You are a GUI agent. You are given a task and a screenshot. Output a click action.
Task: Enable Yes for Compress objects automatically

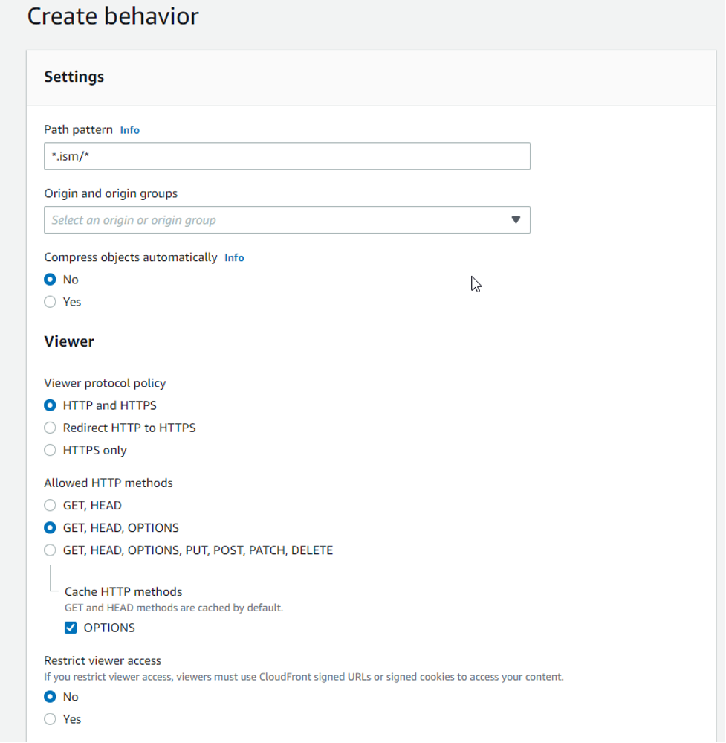click(x=49, y=302)
